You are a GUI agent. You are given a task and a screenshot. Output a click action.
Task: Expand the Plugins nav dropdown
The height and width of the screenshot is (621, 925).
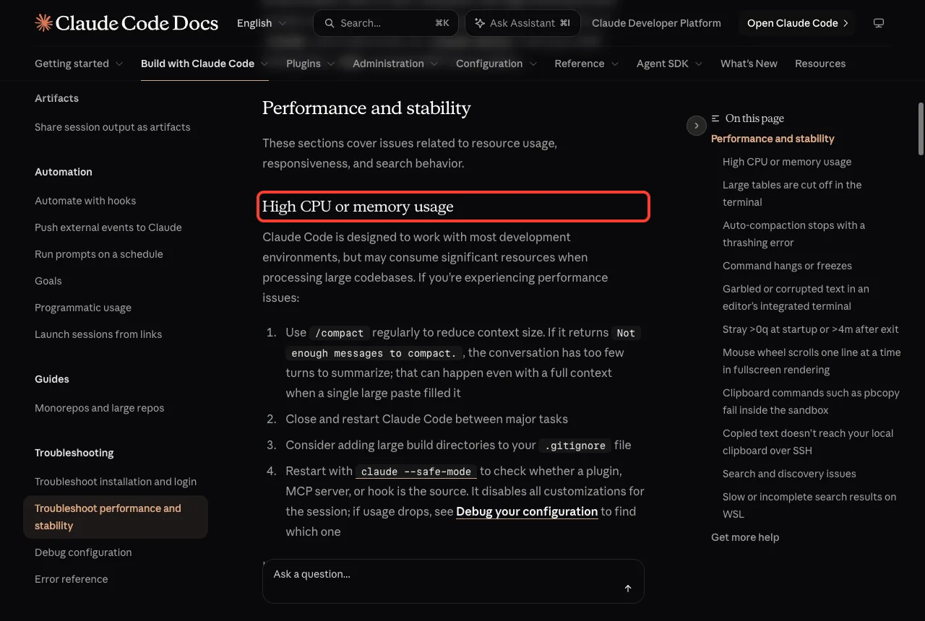(x=311, y=64)
